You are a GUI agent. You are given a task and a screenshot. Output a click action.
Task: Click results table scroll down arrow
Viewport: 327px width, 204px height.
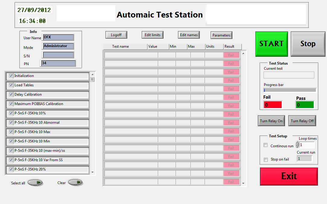click(243, 183)
